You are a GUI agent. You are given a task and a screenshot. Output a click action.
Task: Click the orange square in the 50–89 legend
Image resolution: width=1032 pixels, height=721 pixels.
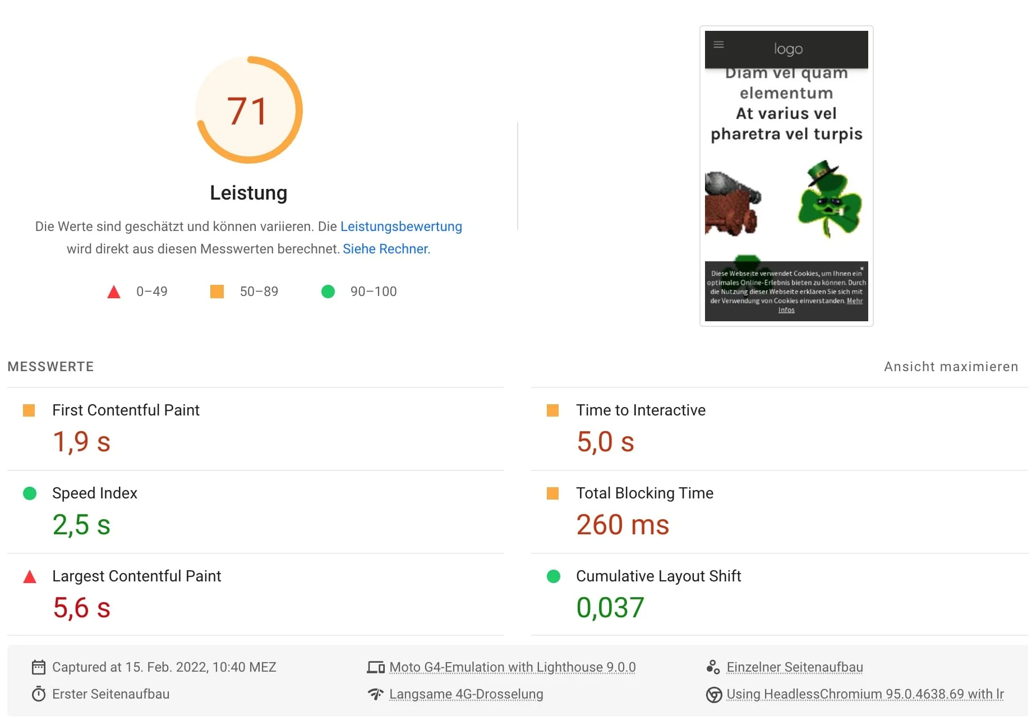pos(216,291)
